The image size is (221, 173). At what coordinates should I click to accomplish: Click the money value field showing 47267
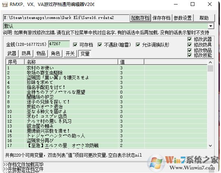click(59, 44)
